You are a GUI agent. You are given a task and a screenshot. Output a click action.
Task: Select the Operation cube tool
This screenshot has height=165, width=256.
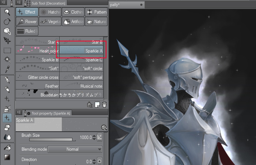click(x=7, y=31)
